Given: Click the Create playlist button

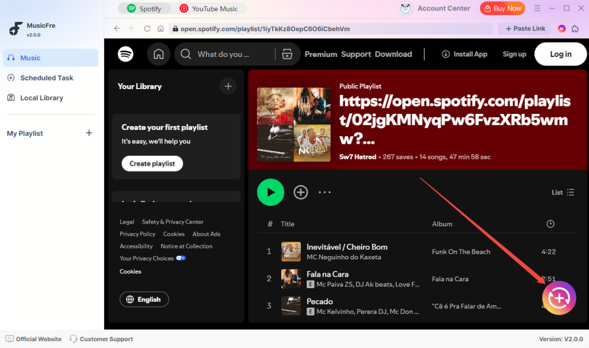Looking at the screenshot, I should coord(152,163).
